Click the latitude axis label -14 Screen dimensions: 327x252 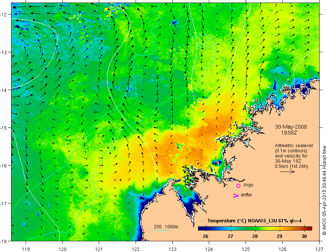pyautogui.click(x=4, y=90)
